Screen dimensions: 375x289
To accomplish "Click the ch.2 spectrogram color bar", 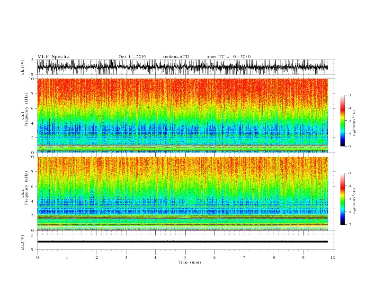I will 342,199.
